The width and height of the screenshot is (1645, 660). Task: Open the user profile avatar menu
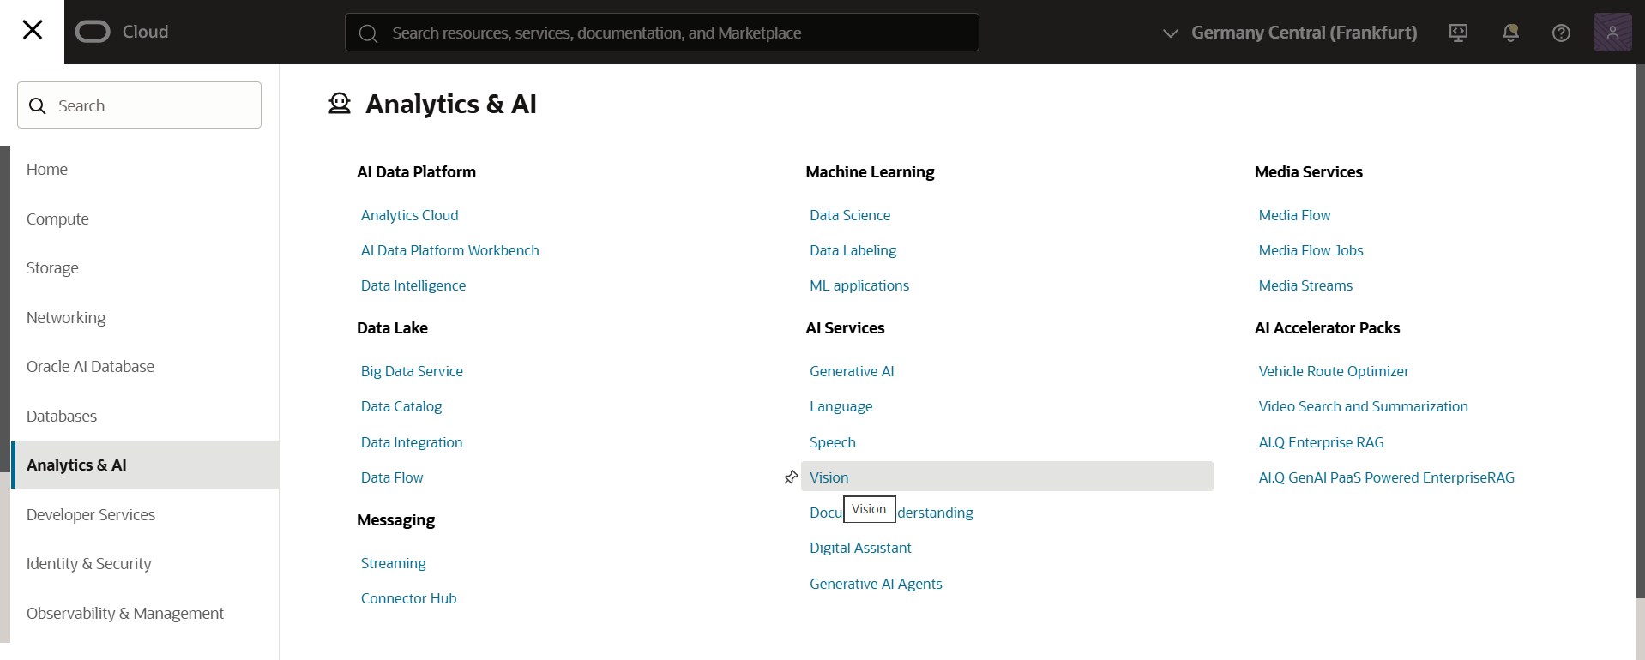tap(1612, 33)
